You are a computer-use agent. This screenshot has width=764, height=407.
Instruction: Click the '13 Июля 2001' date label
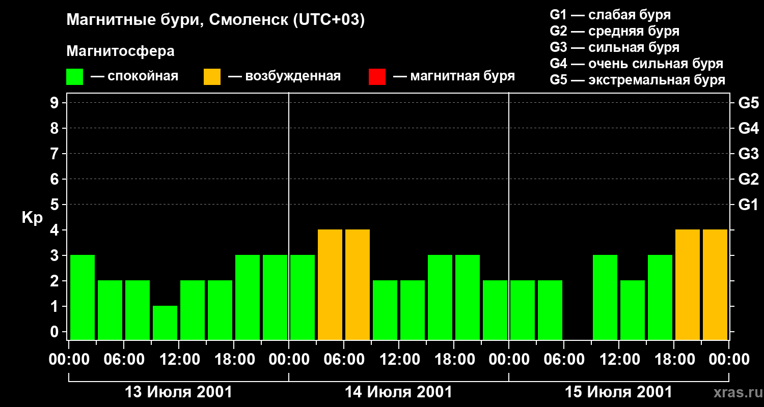[178, 392]
